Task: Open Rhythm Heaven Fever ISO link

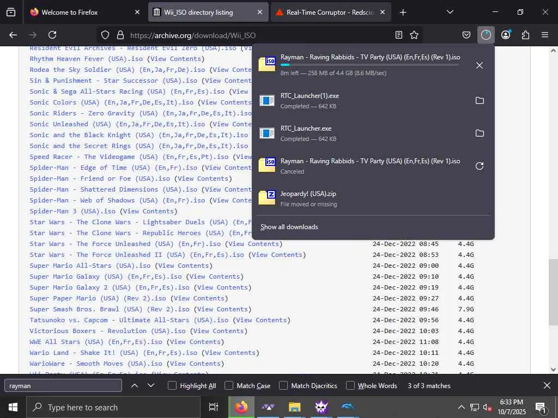Action: (x=86, y=59)
